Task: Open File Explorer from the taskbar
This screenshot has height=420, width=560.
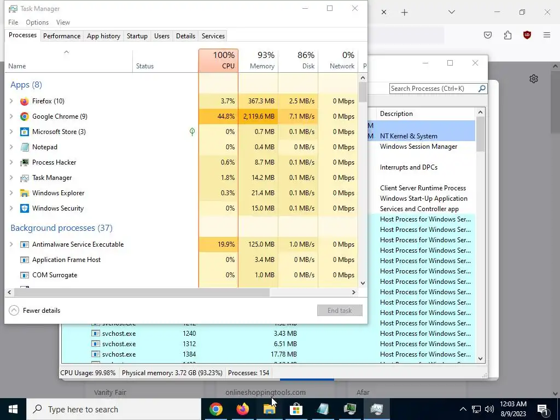Action: point(269,409)
